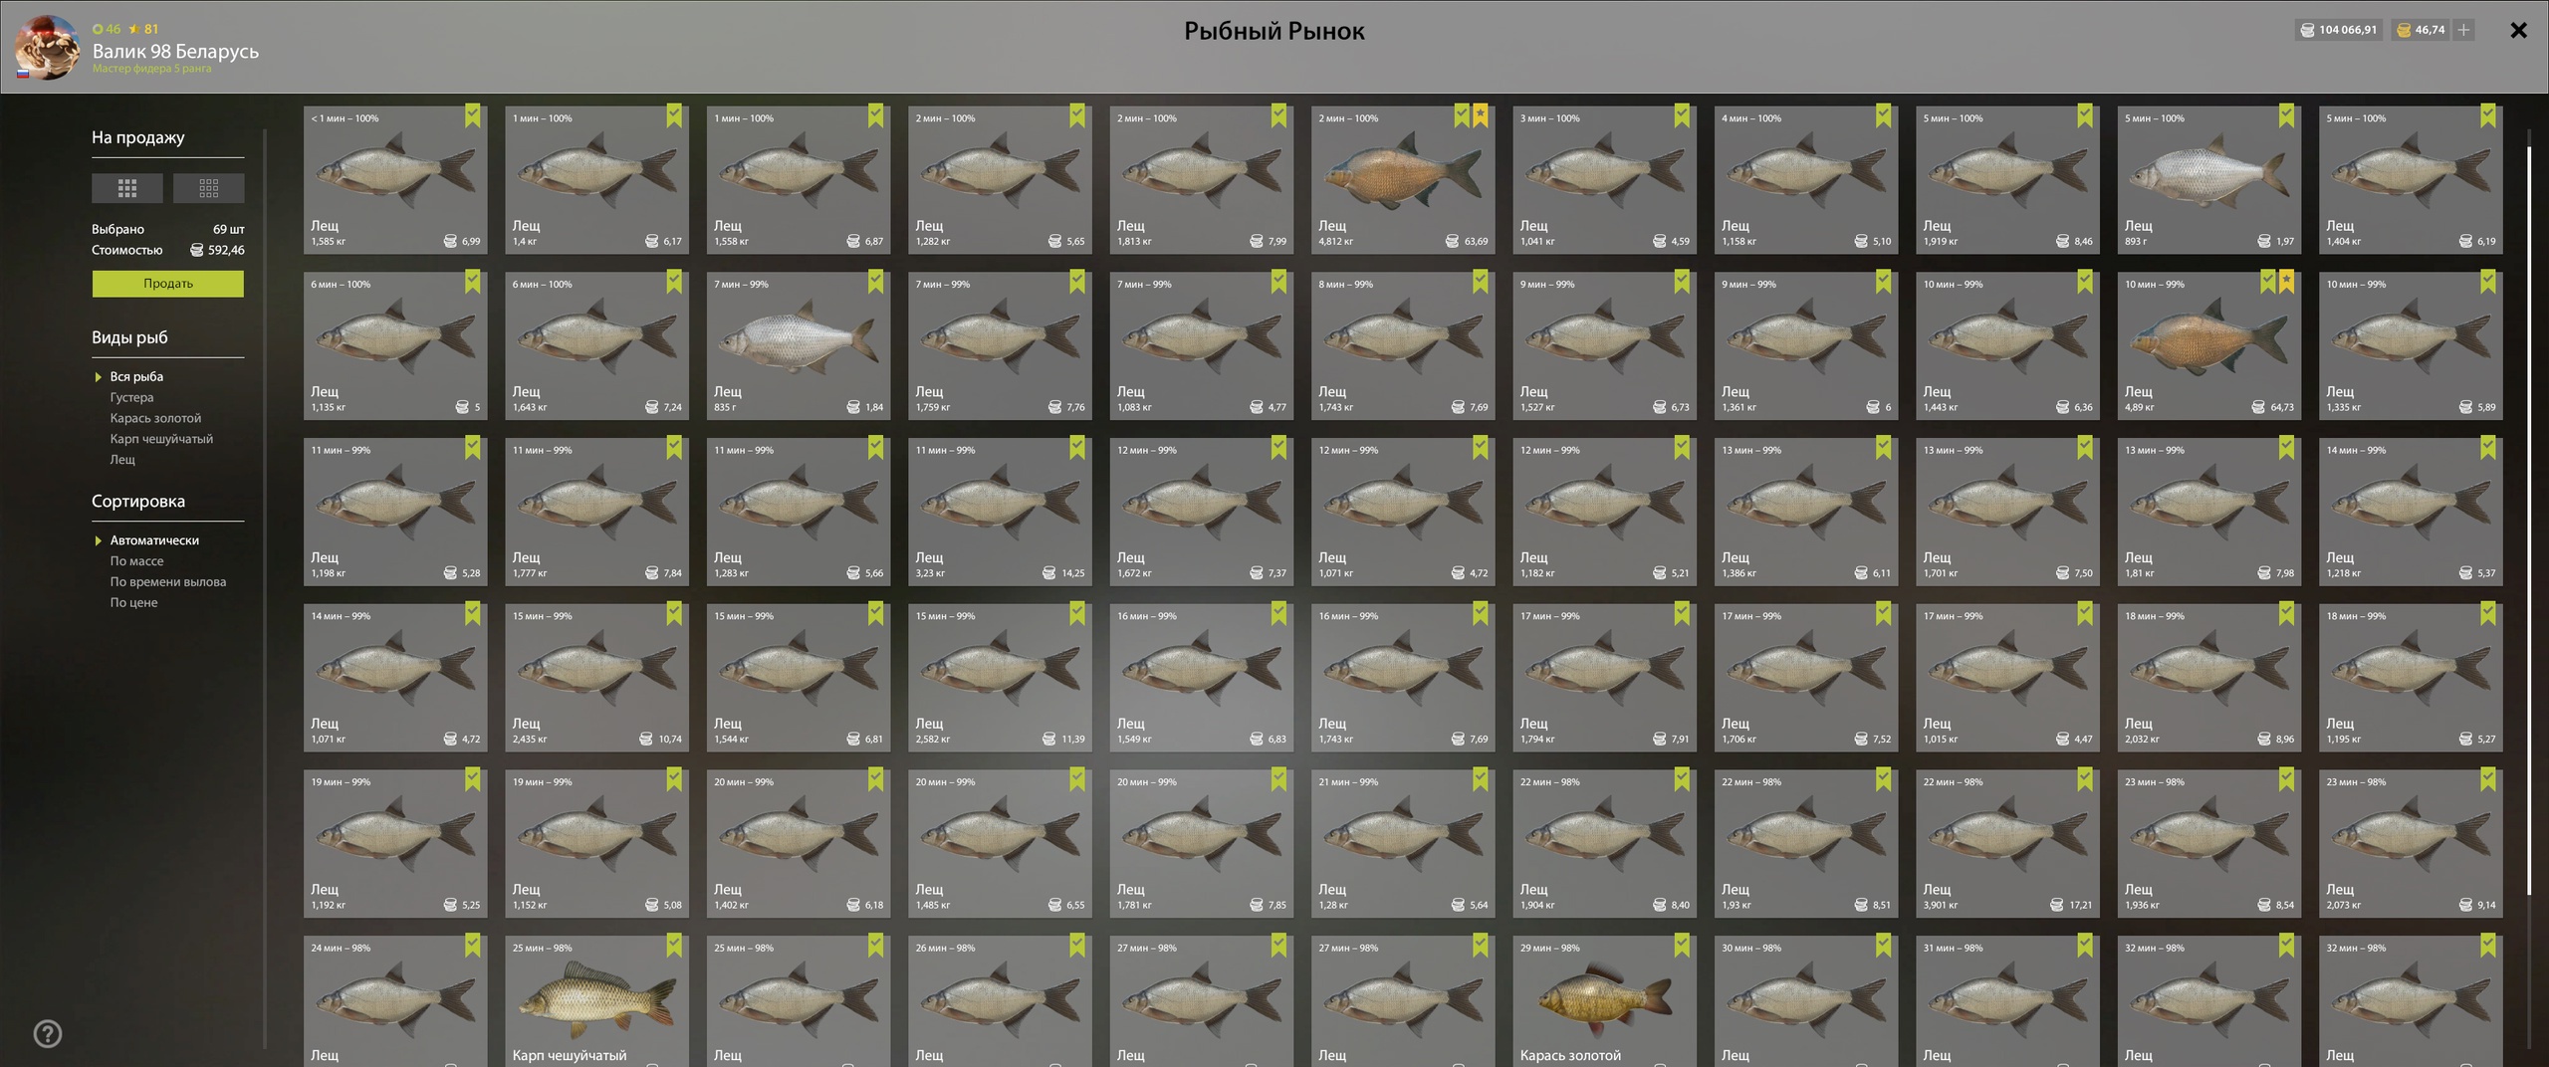2549x1067 pixels.
Task: Open the help question mark icon
Action: click(48, 1034)
